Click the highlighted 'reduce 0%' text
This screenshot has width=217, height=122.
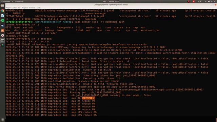(x=88, y=98)
